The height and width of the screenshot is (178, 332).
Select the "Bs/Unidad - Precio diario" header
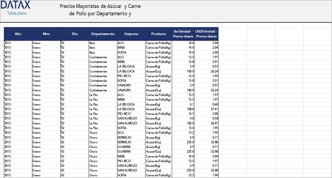(x=183, y=34)
